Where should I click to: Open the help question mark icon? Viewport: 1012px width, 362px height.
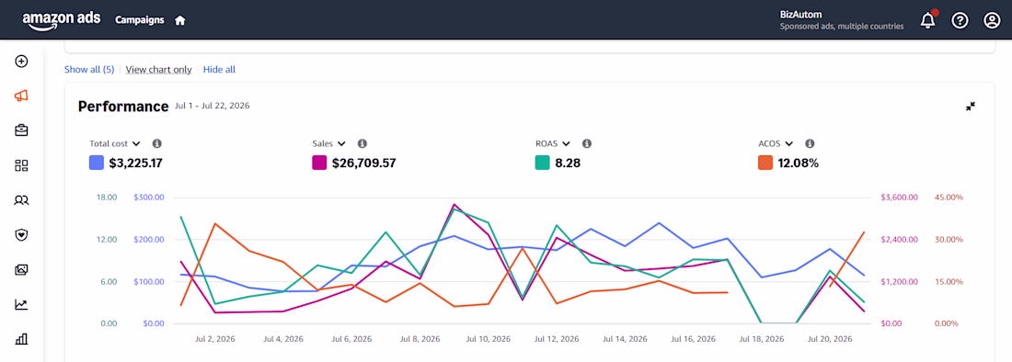[960, 20]
